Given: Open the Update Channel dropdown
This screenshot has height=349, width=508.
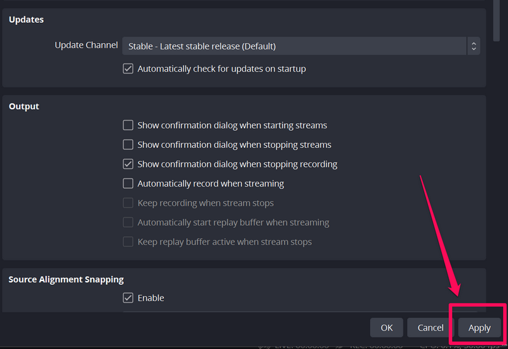Looking at the screenshot, I should point(295,46).
